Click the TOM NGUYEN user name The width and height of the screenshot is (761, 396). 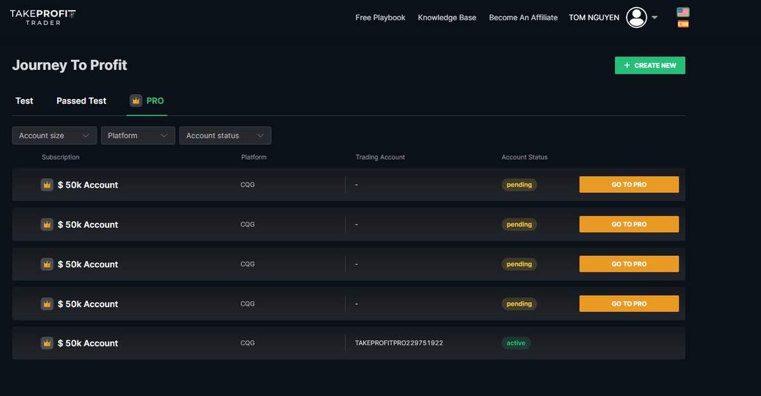tap(594, 17)
